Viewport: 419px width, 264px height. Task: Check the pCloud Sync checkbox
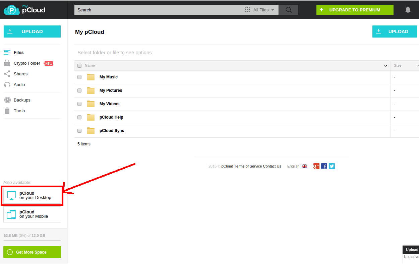(x=79, y=131)
